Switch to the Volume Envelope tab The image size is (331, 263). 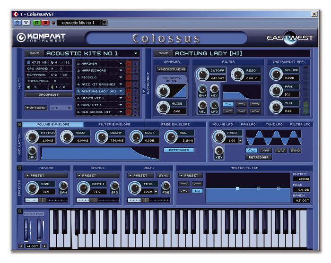coord(53,124)
